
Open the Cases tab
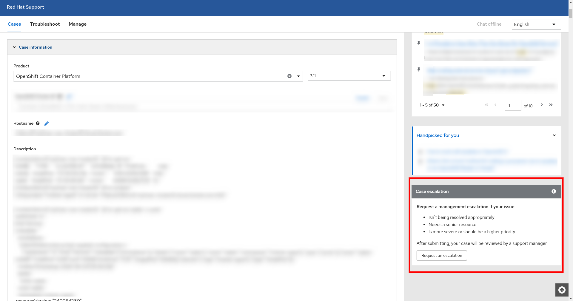click(x=14, y=24)
